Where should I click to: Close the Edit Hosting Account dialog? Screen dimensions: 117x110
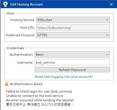pyautogui.click(x=111, y=4)
